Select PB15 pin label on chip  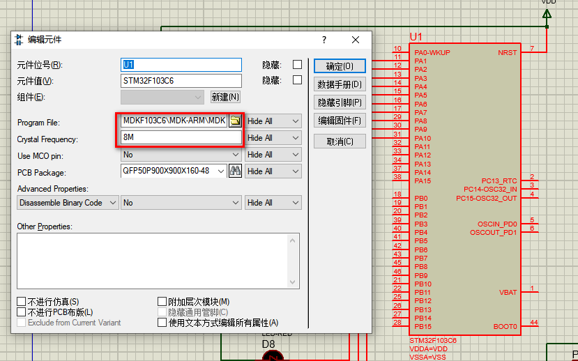[423, 326]
